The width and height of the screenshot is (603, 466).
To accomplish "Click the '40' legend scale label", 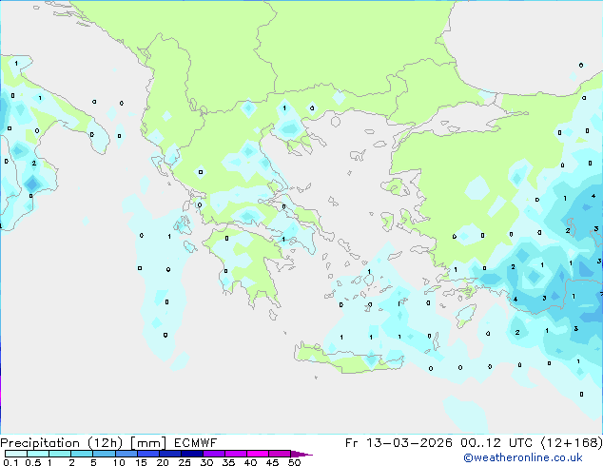I will (x=250, y=462).
